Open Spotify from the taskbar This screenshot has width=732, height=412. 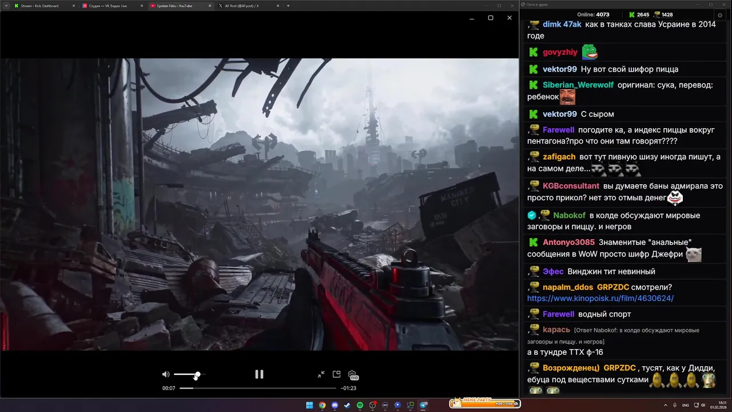tap(360, 405)
